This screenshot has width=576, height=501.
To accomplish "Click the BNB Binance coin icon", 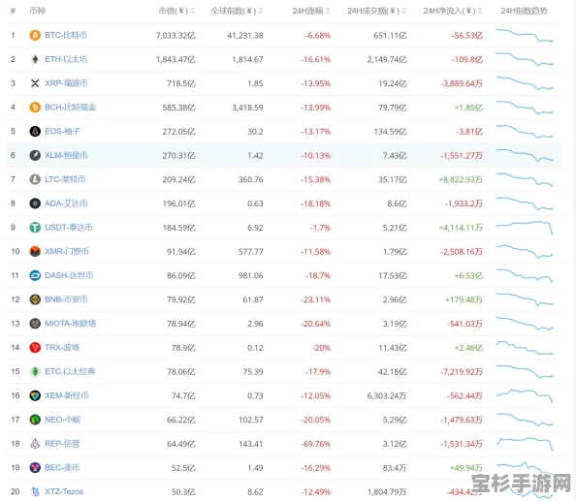I will pos(35,299).
